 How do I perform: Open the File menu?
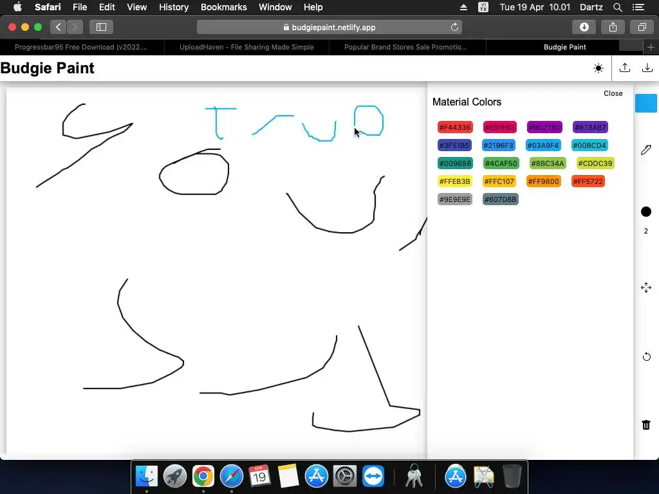click(x=80, y=7)
